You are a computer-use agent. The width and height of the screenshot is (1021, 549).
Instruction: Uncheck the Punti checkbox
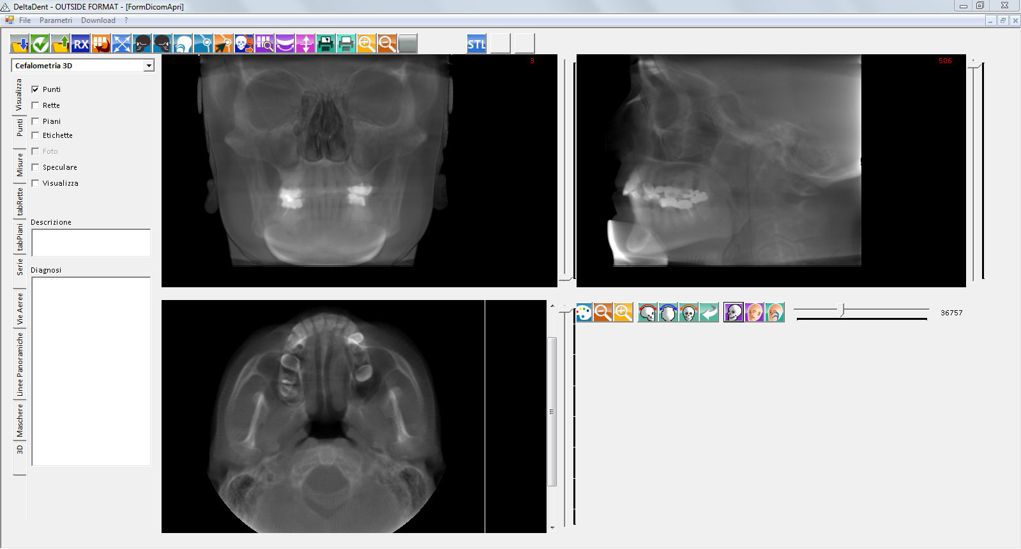pyautogui.click(x=35, y=89)
